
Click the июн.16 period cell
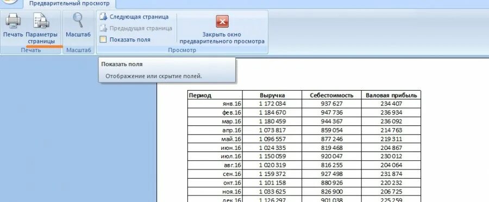click(215, 148)
